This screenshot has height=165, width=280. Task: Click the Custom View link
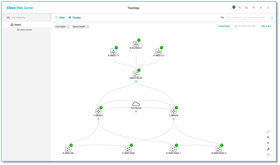[224, 26]
